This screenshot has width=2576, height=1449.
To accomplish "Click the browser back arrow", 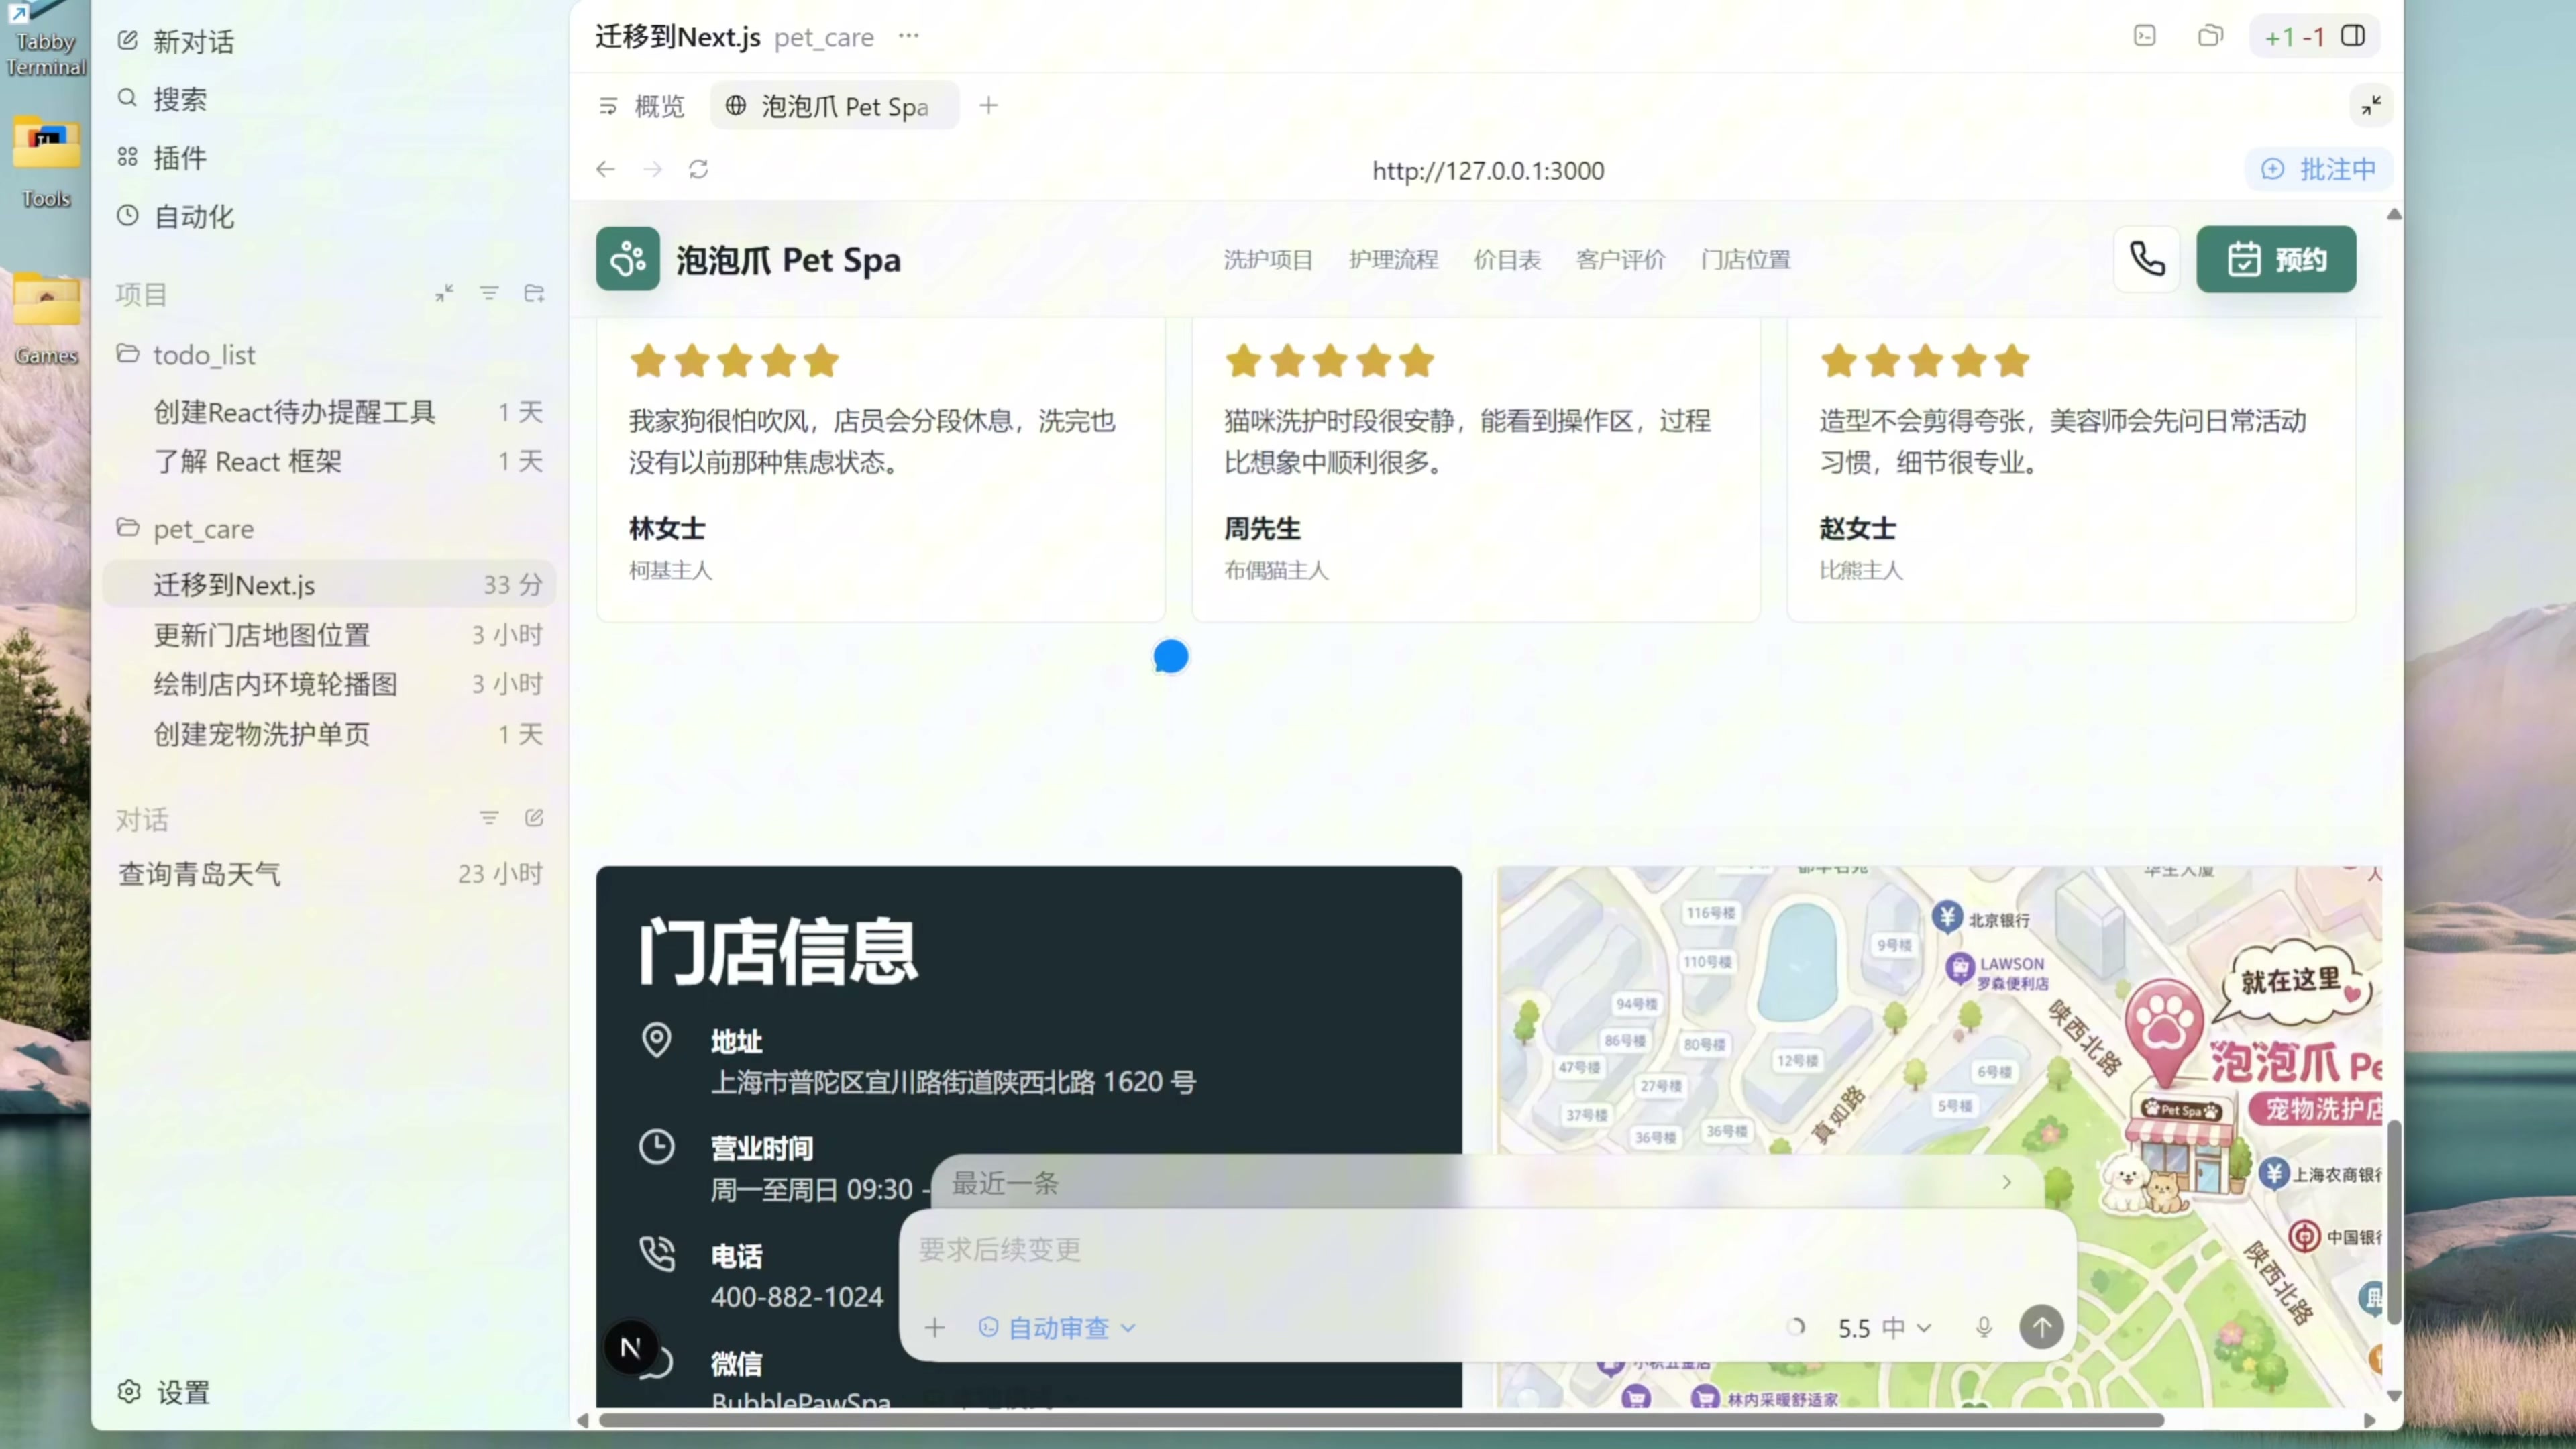I will coord(606,169).
